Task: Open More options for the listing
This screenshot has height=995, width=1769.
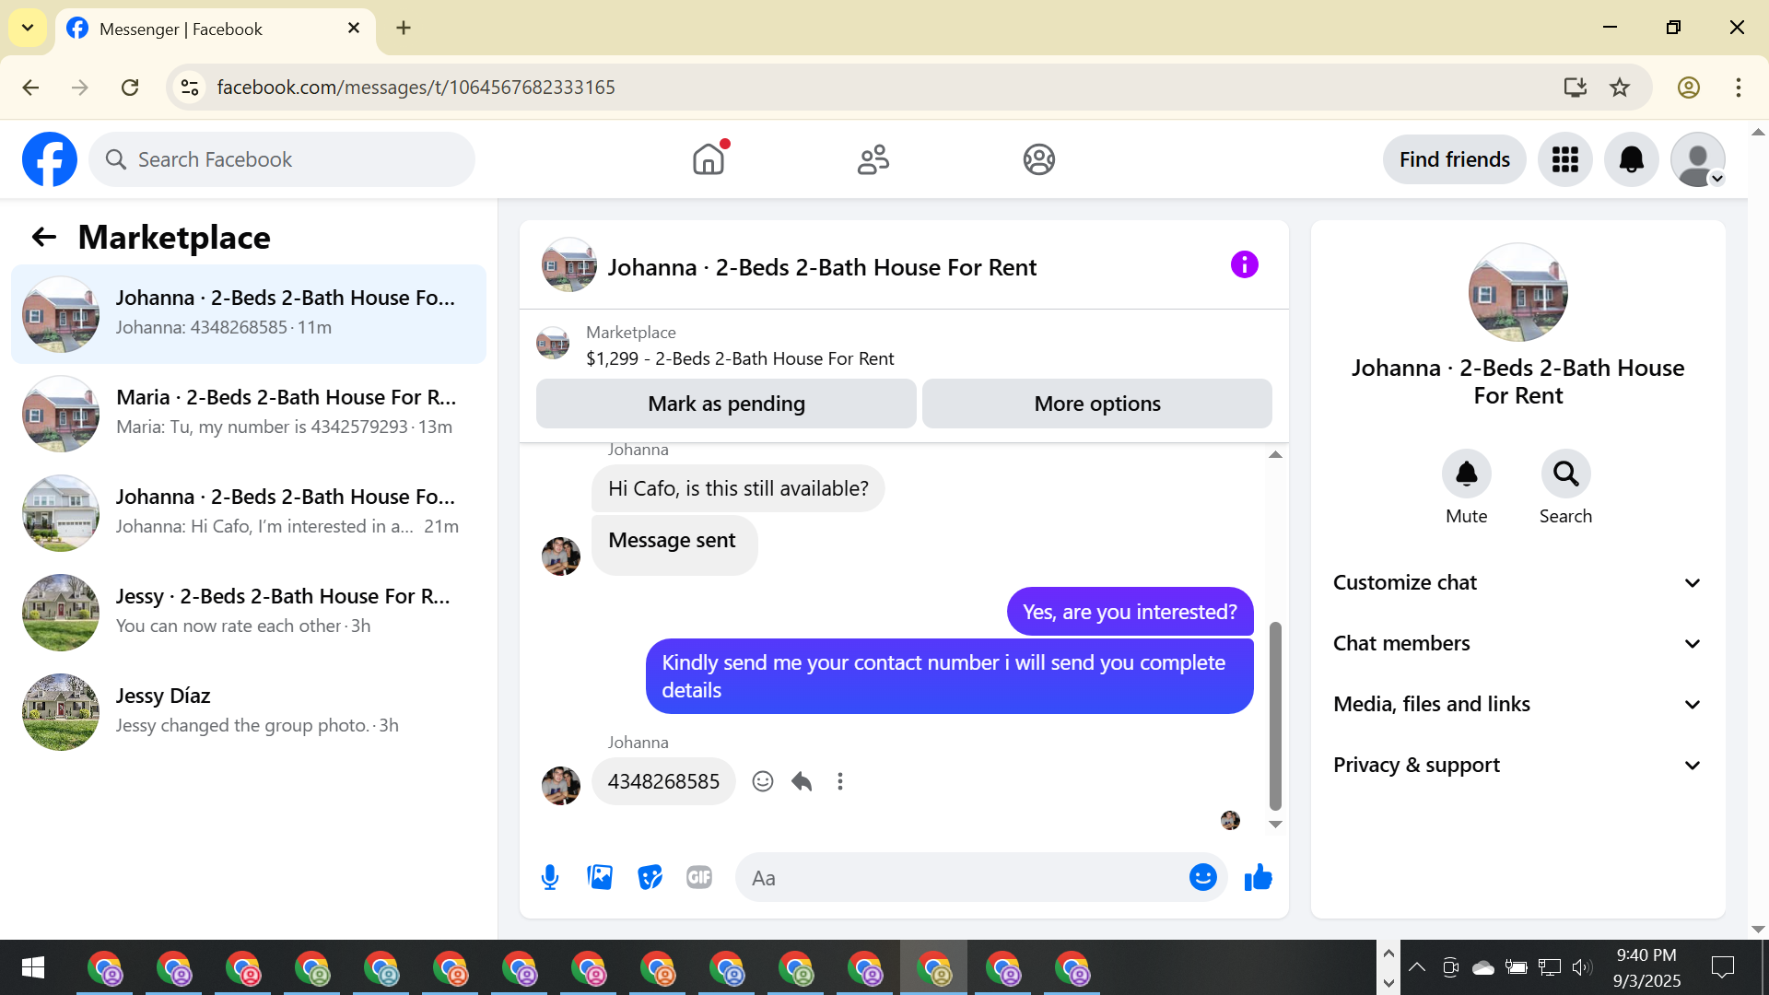Action: (x=1097, y=404)
